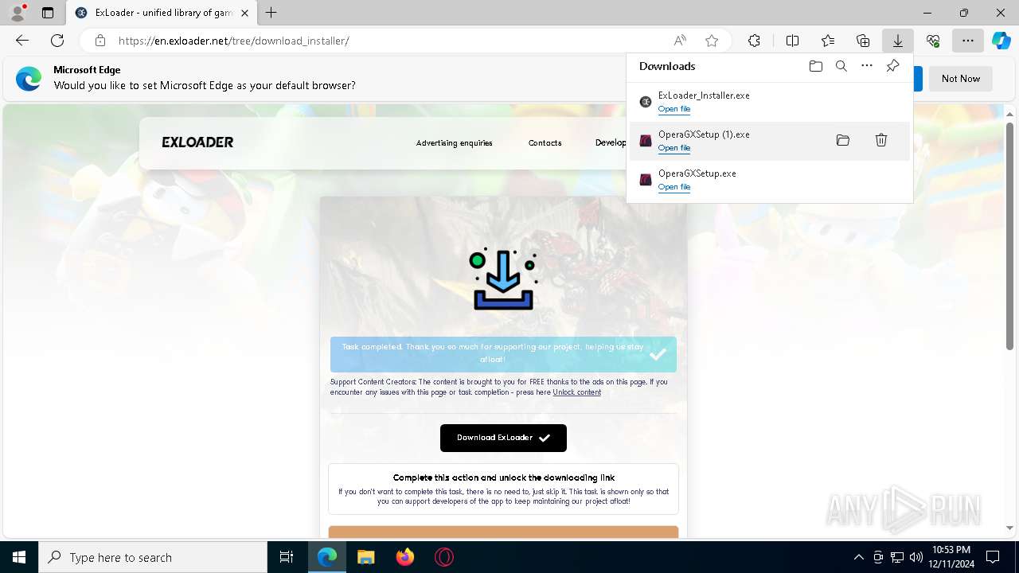The height and width of the screenshot is (573, 1019).
Task: Click the network icon in tray
Action: tap(897, 557)
